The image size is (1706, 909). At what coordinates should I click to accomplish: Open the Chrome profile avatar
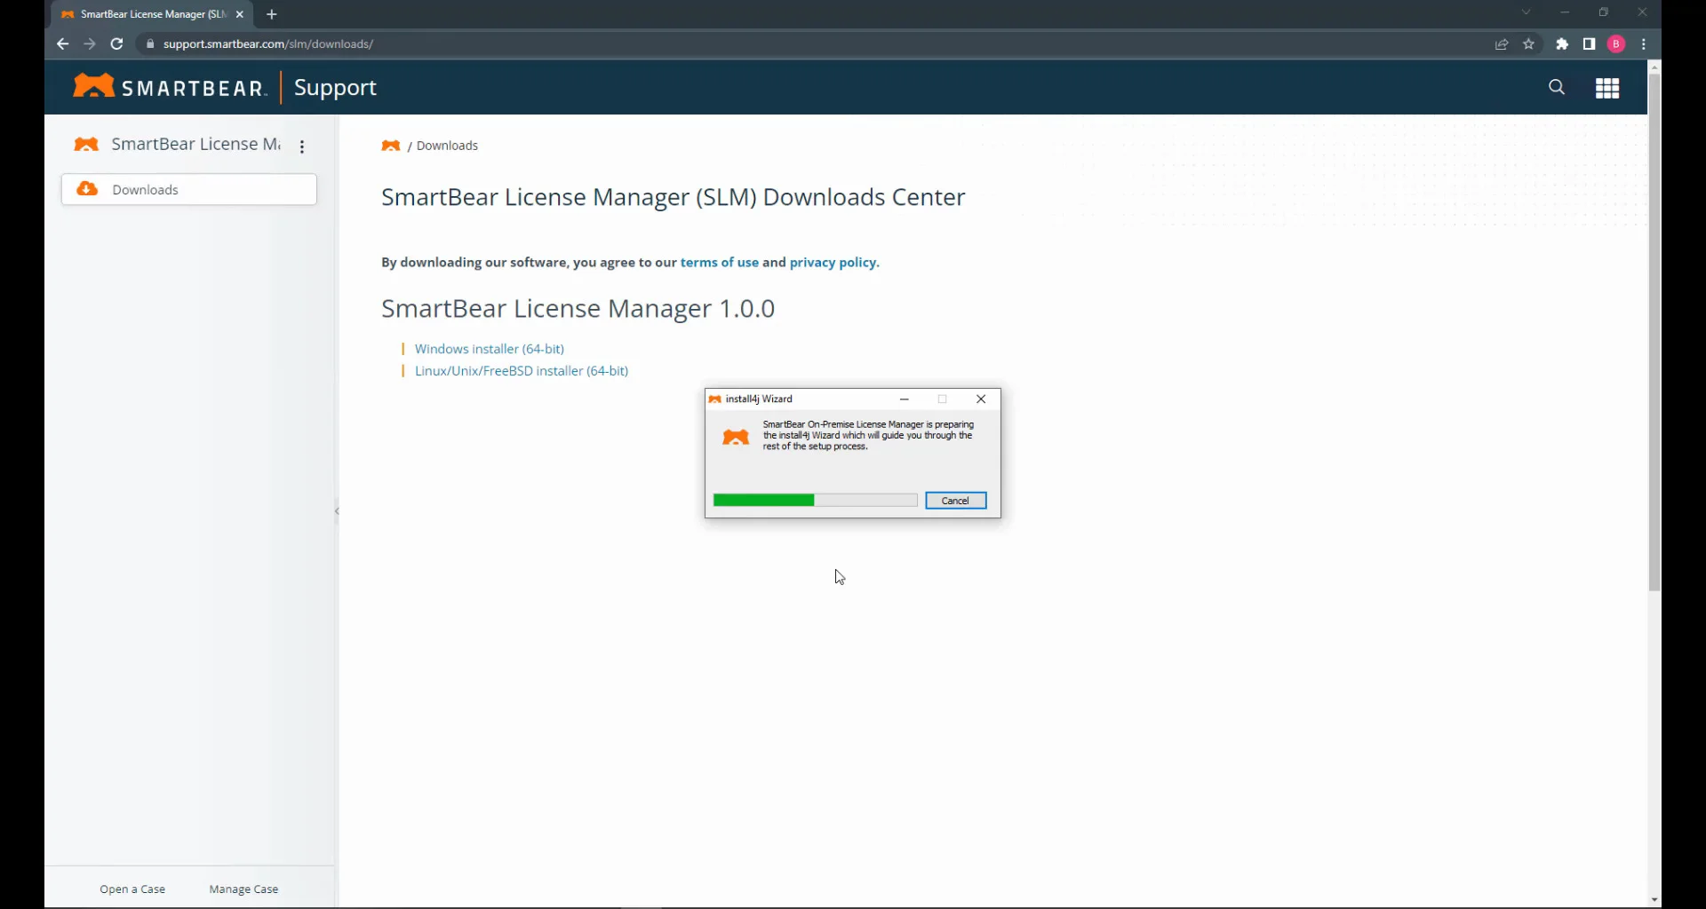pos(1617,43)
